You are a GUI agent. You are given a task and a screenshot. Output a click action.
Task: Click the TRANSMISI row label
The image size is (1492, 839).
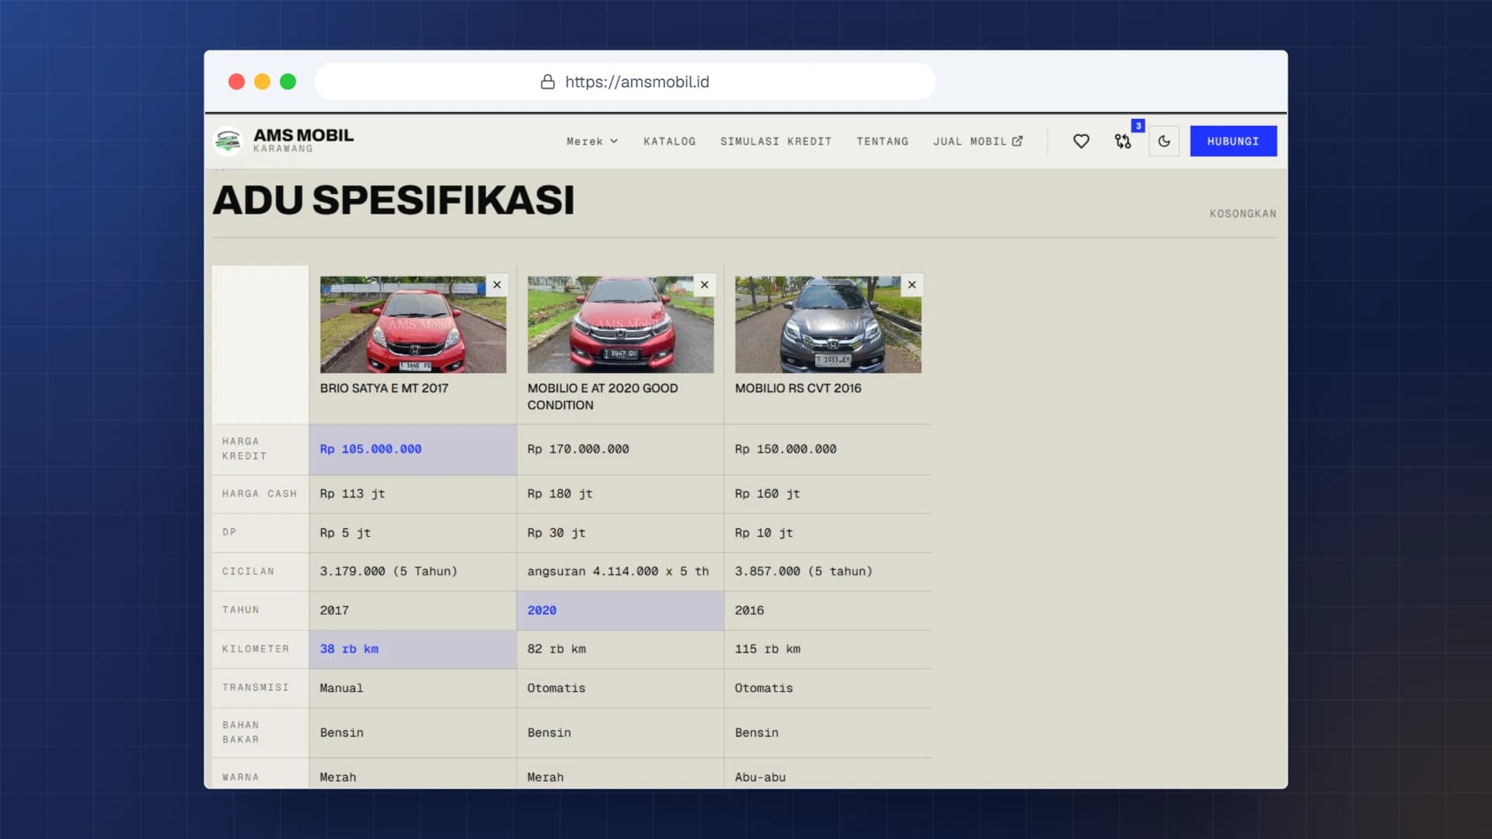(255, 688)
